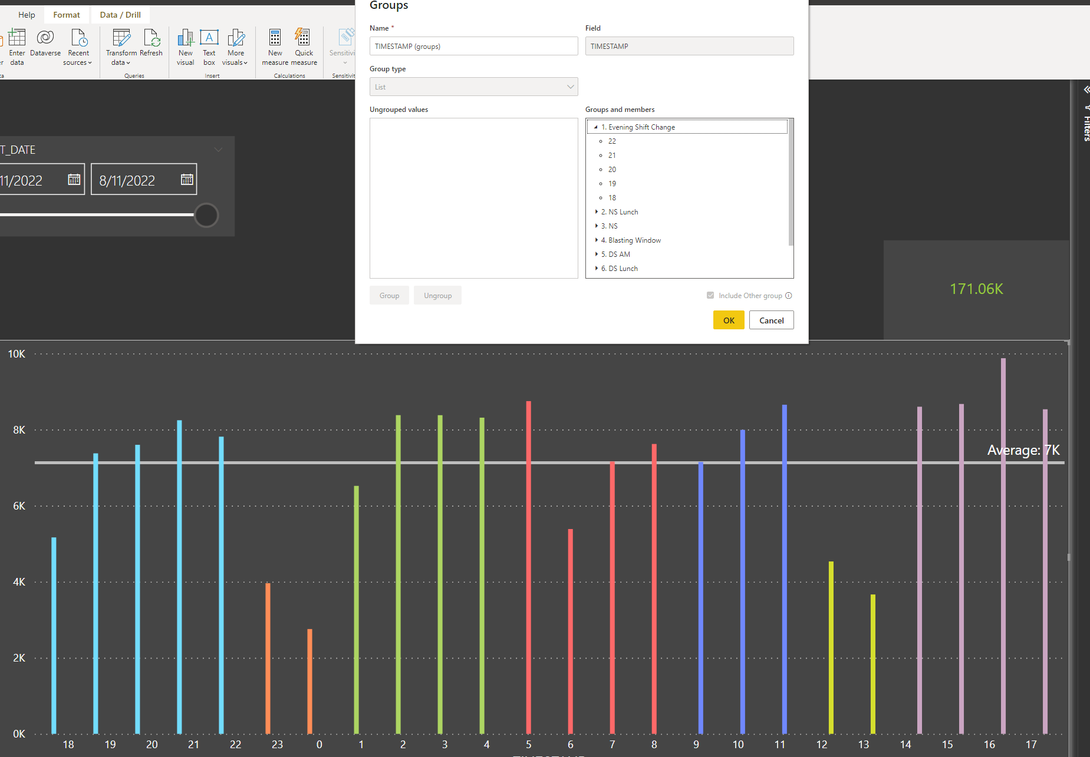
Task: Click the end date field 8/11/2022
Action: coord(144,179)
